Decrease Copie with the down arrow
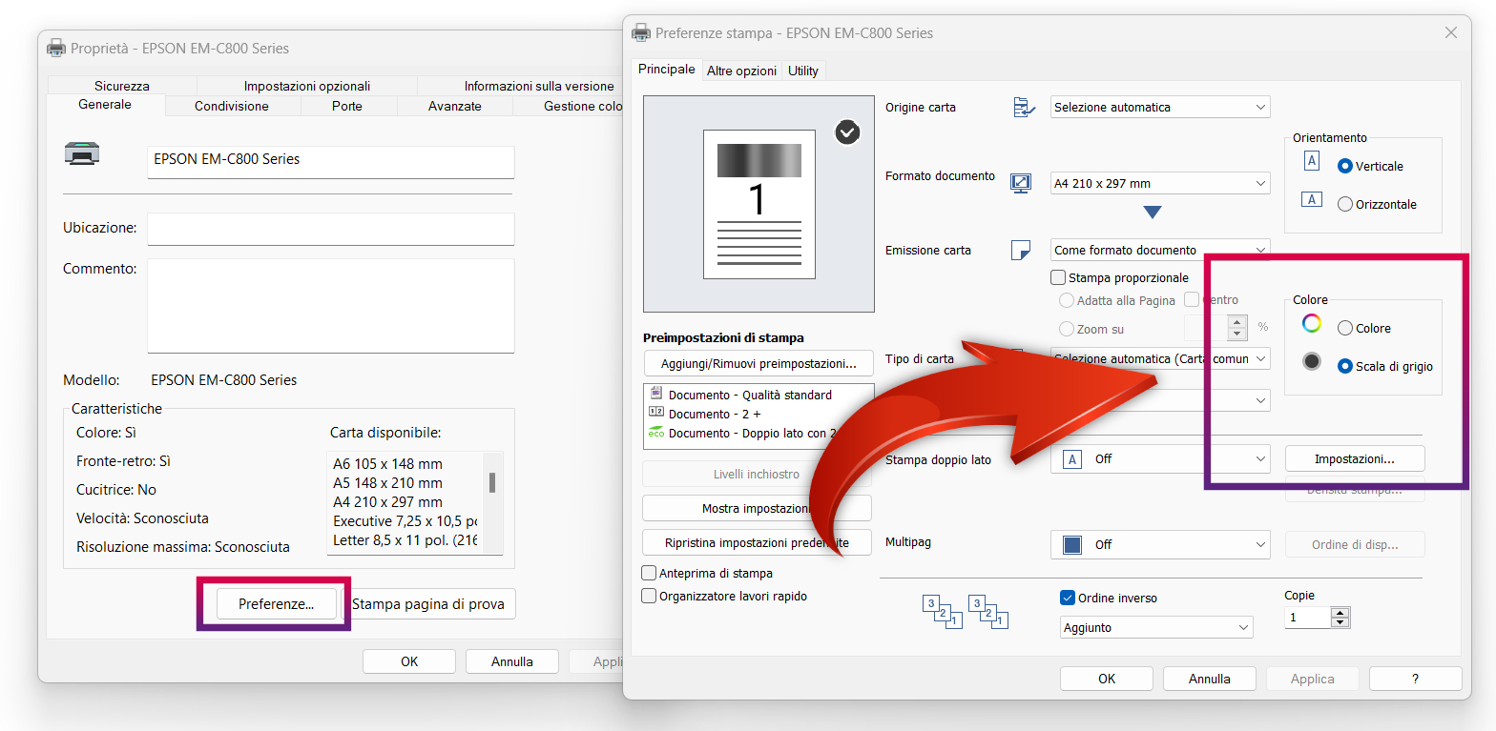The height and width of the screenshot is (731, 1496). pyautogui.click(x=1340, y=622)
